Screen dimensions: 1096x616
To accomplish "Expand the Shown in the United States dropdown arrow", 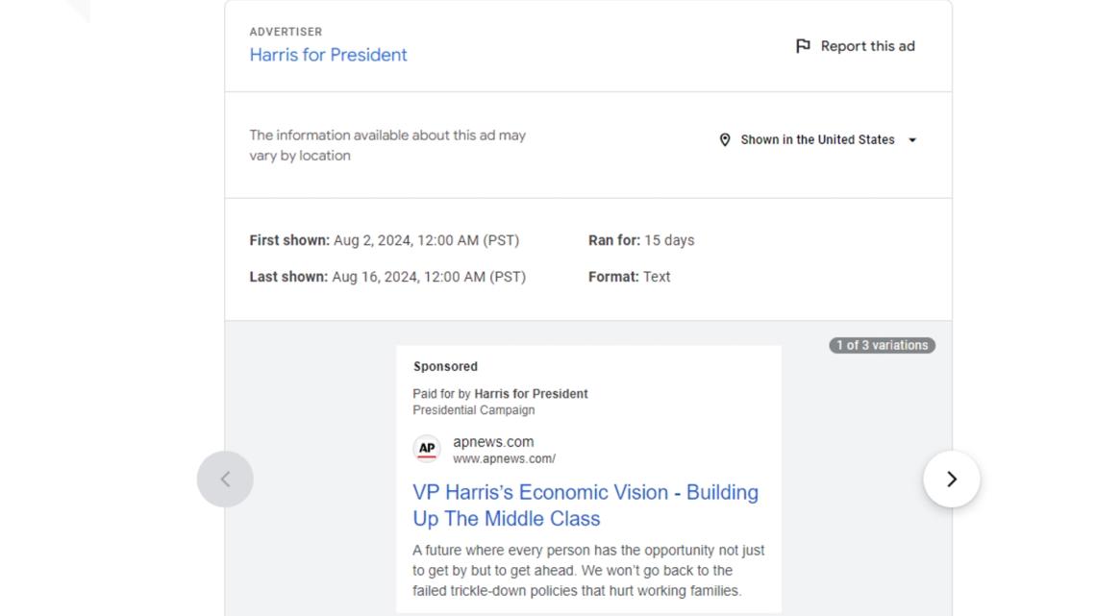I will 912,139.
